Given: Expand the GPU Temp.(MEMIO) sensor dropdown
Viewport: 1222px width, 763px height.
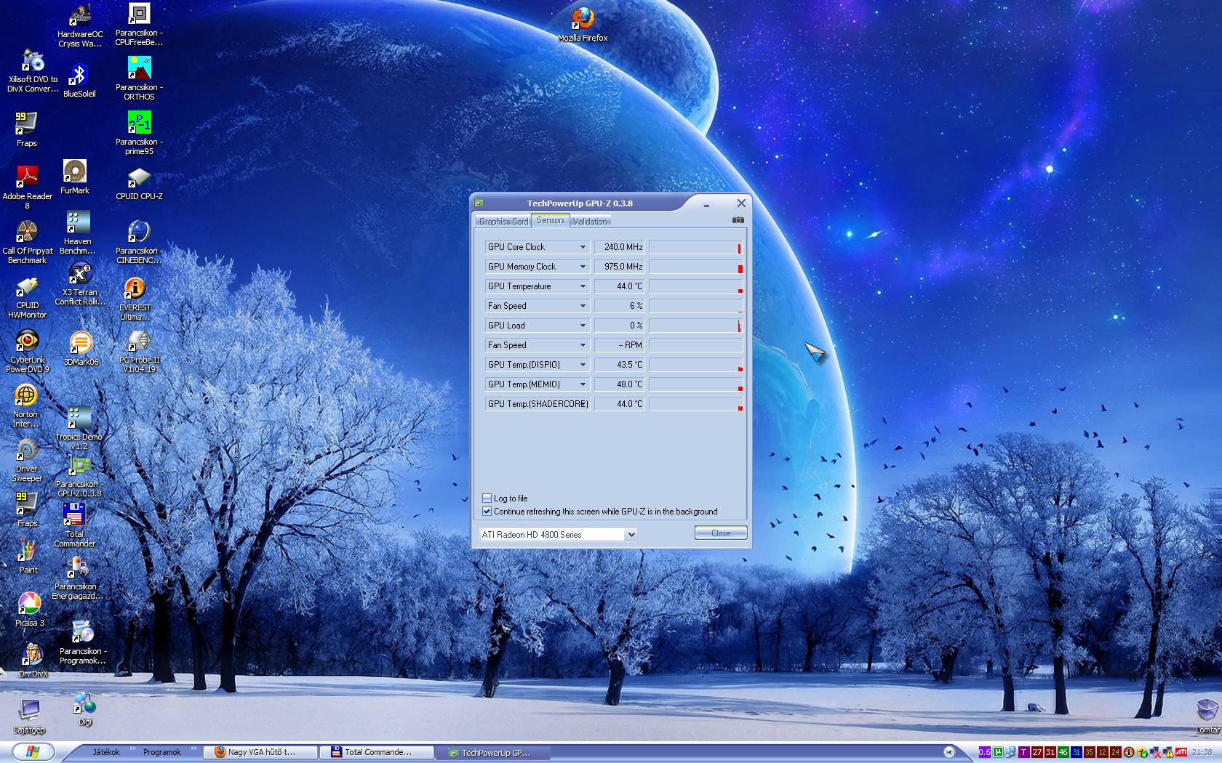Looking at the screenshot, I should coord(583,384).
